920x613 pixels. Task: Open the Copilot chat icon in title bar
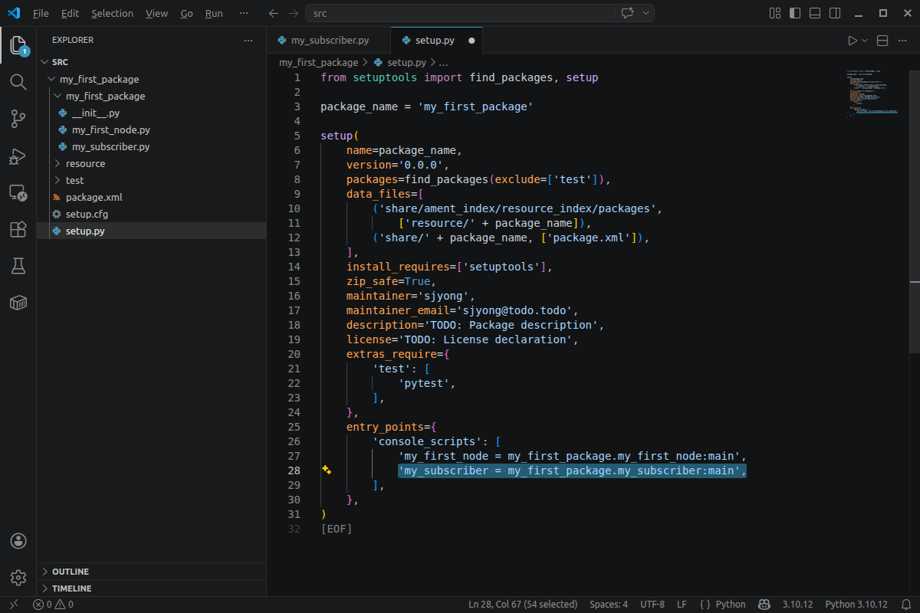(x=627, y=13)
